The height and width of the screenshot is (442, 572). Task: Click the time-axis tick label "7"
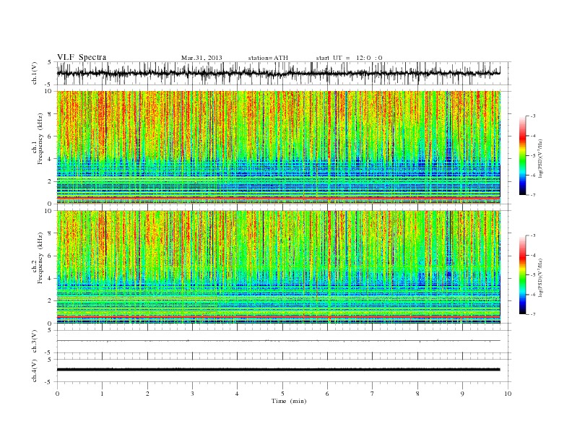click(373, 394)
